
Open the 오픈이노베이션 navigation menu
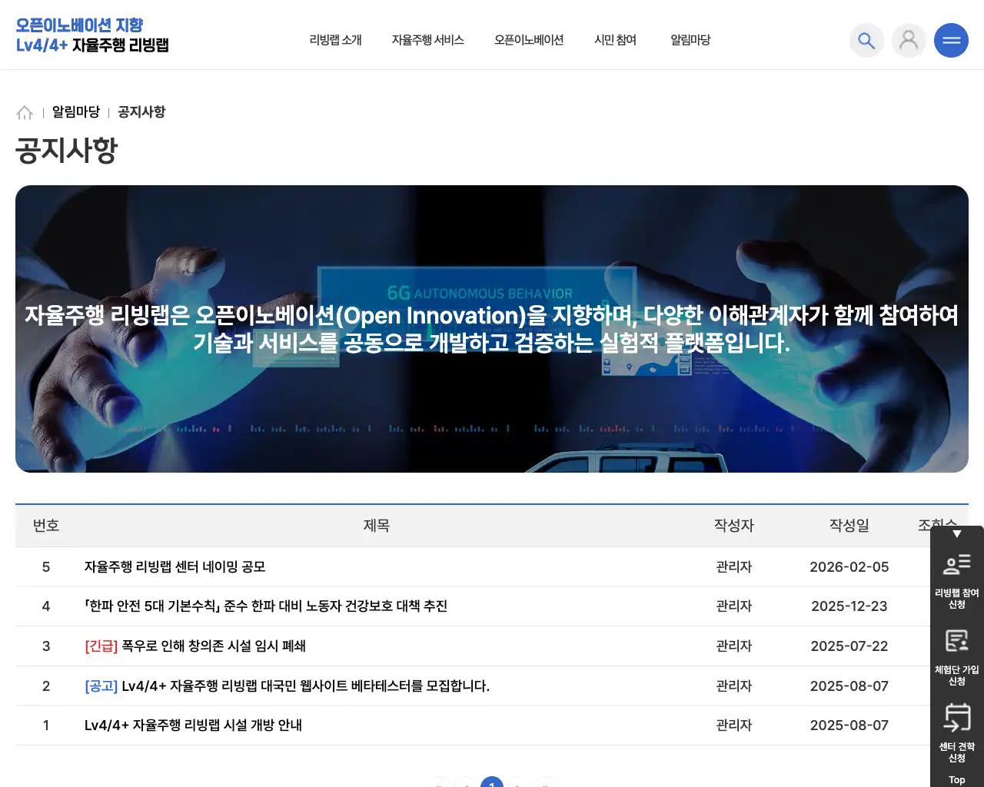529,40
